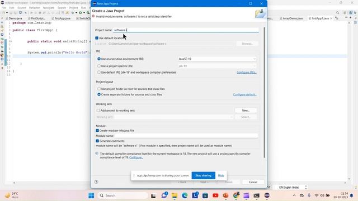The width and height of the screenshot is (358, 201).
Task: Click the Hide link in sharing bar
Action: point(221,175)
